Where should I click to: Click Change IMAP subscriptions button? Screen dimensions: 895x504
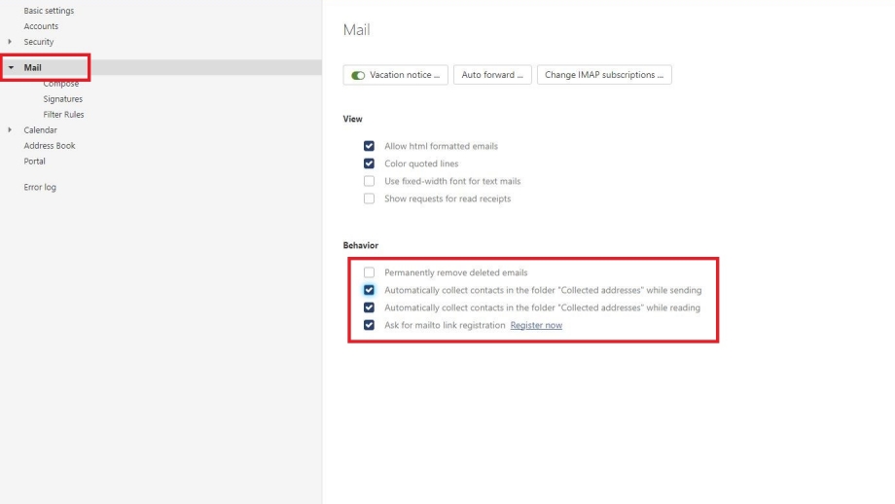[604, 75]
